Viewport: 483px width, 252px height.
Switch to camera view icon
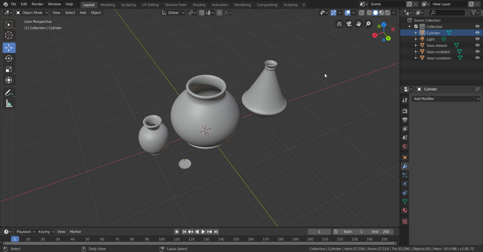click(349, 24)
